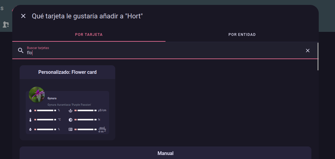The height and width of the screenshot is (159, 335).
Task: Close the add card dialog
Action: (23, 16)
